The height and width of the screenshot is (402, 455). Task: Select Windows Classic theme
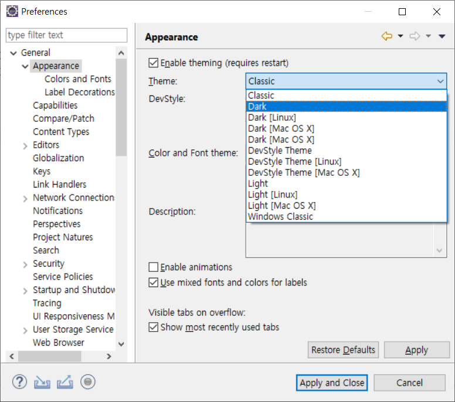point(346,217)
